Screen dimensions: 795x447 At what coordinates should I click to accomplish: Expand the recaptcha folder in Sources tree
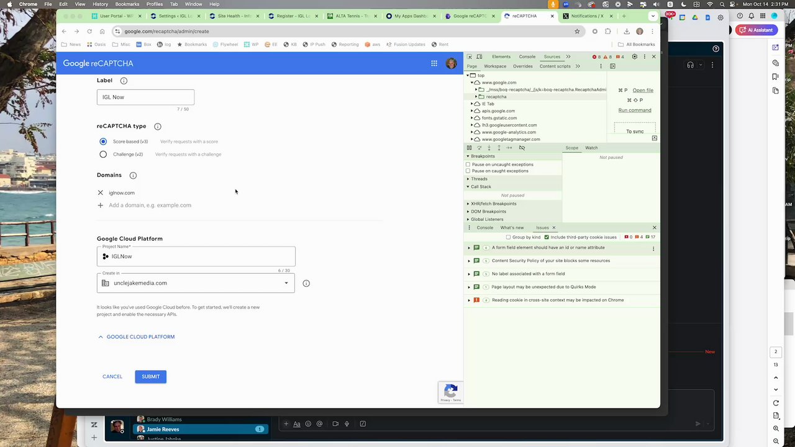coord(476,97)
